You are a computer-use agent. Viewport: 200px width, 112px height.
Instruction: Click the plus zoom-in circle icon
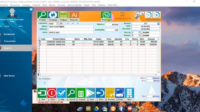click(157, 15)
